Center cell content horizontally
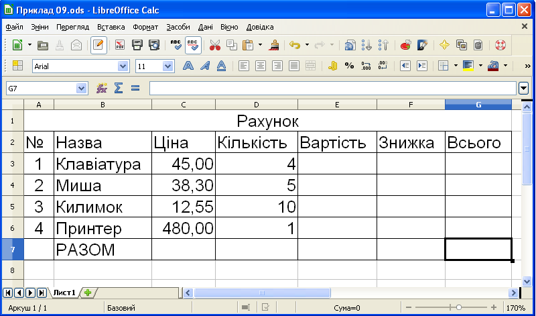 point(261,66)
